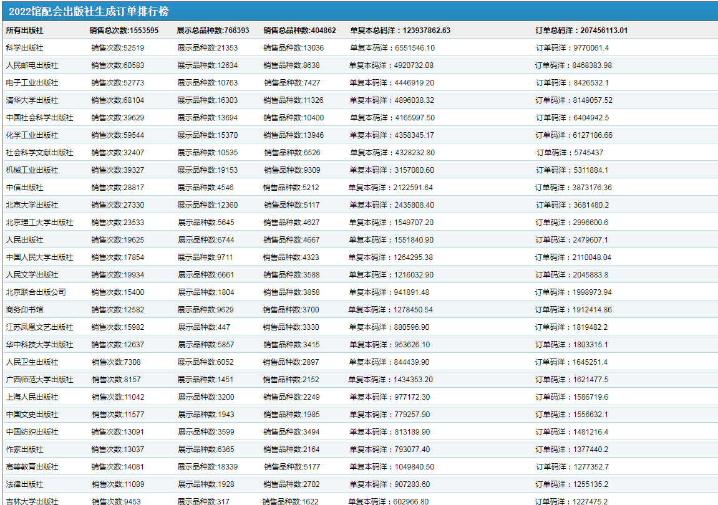
Task: Click the 2022馆配会出版社生成订单排行榜 title bar
Action: (x=89, y=12)
